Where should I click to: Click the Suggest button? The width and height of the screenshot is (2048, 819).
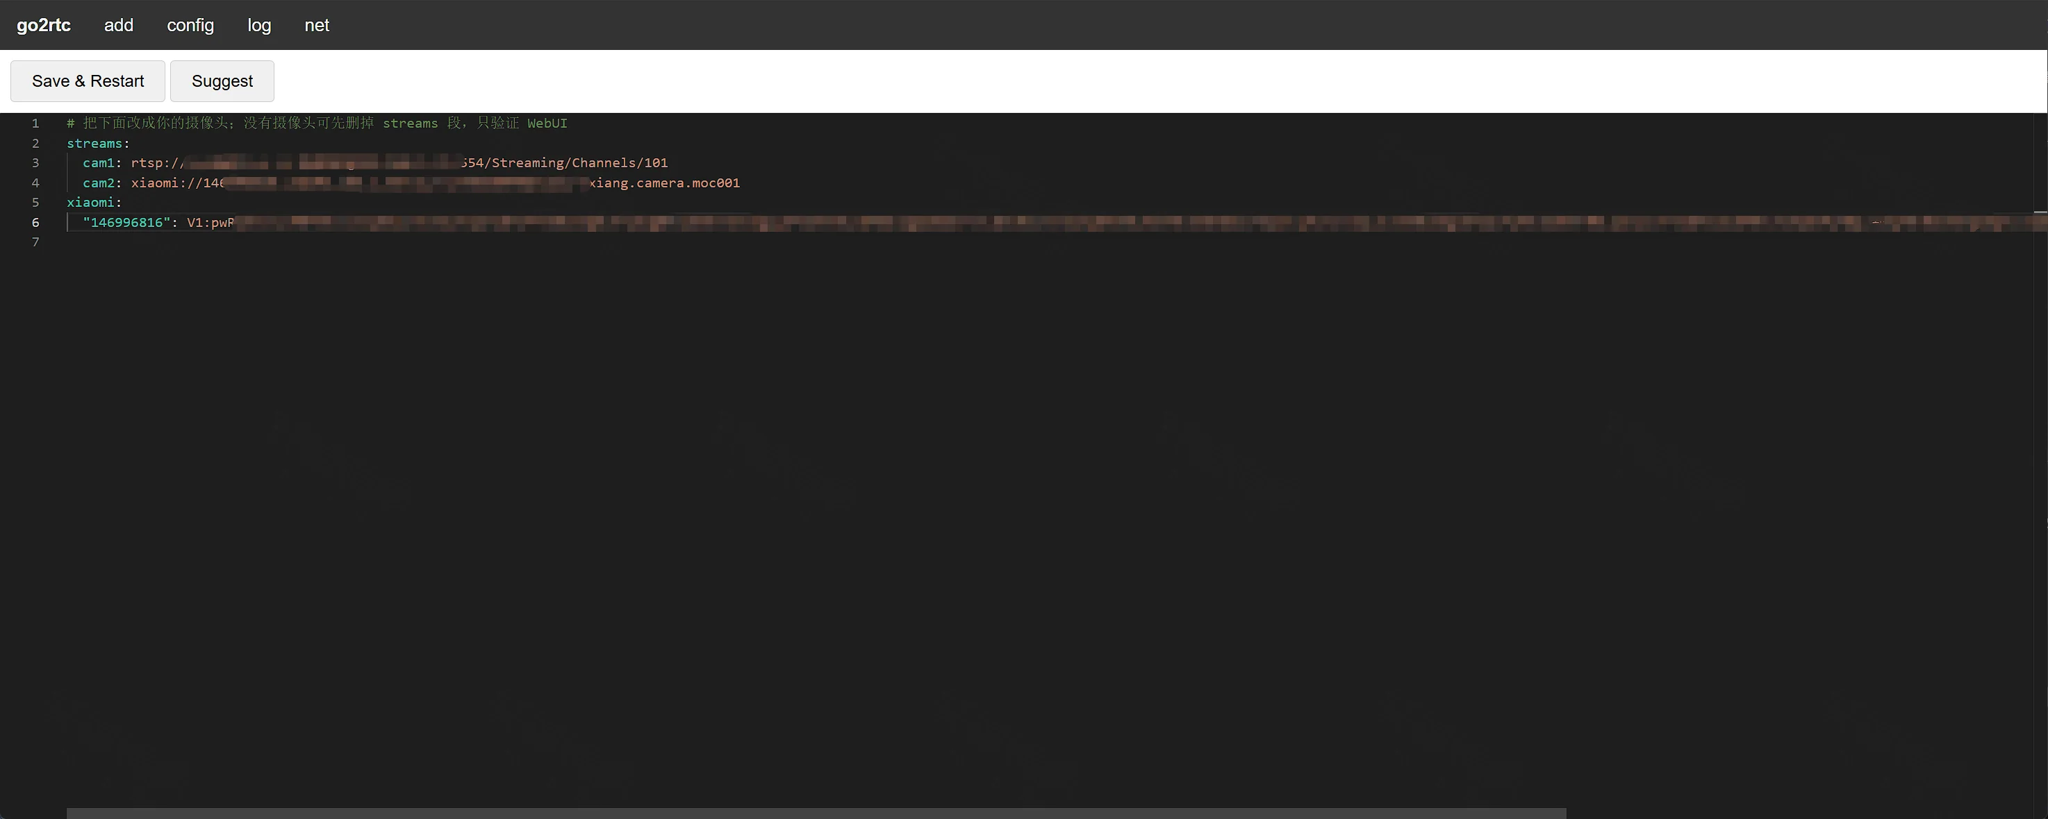coord(222,81)
